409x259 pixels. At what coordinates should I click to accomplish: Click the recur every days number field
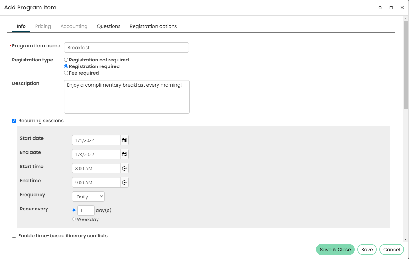tap(86, 210)
